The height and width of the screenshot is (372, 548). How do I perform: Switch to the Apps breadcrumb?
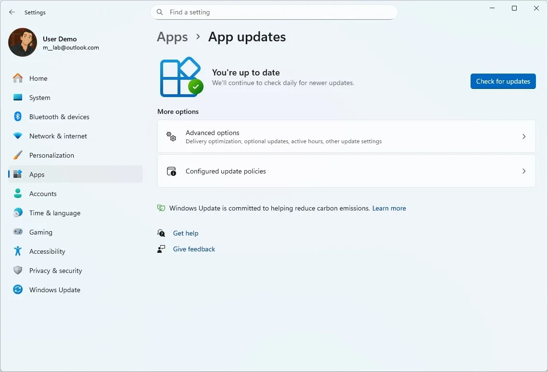[172, 37]
